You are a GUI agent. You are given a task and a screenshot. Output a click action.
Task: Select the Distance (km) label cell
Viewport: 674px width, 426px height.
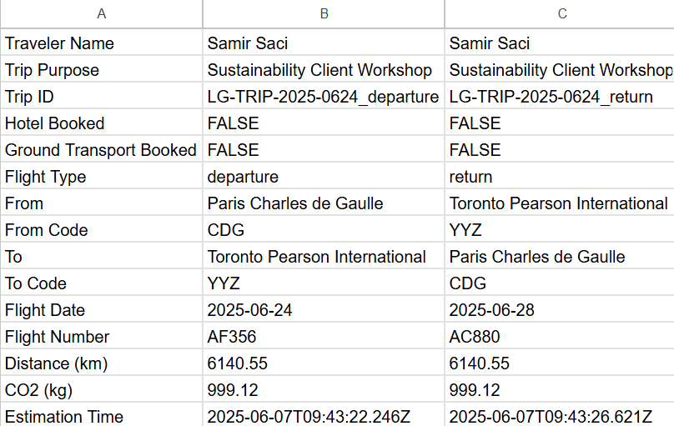pos(102,362)
